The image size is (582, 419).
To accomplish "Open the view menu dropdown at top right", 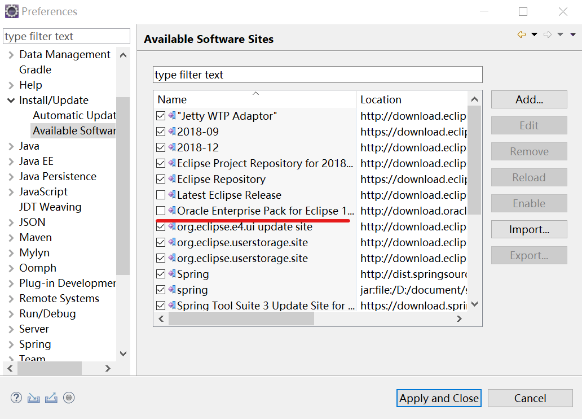I will click(573, 34).
